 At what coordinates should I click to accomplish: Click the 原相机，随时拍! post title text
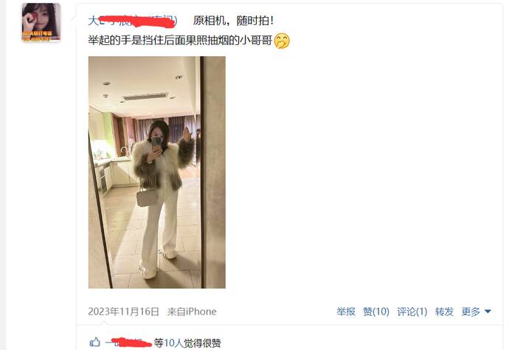(233, 21)
